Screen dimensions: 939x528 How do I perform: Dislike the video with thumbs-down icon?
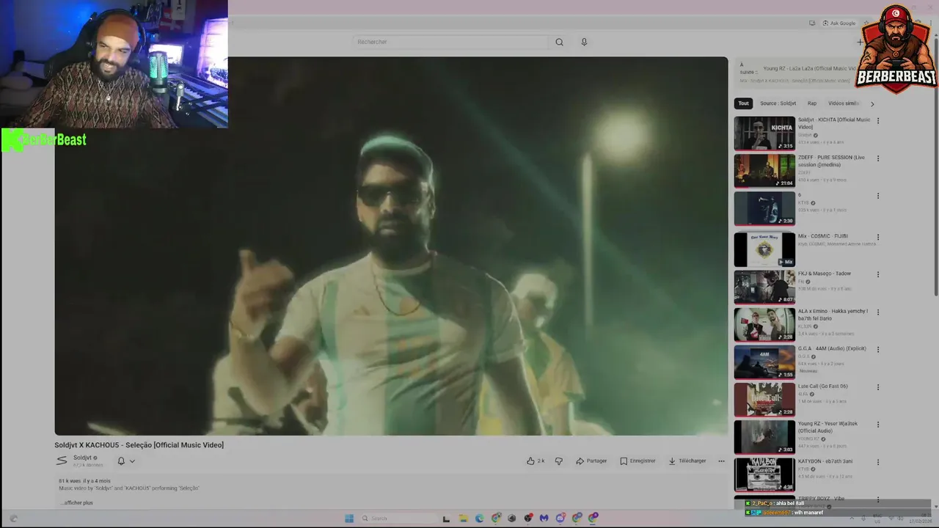(559, 461)
